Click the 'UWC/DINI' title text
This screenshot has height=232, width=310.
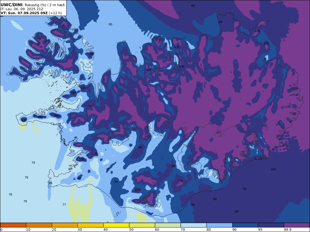coord(11,5)
